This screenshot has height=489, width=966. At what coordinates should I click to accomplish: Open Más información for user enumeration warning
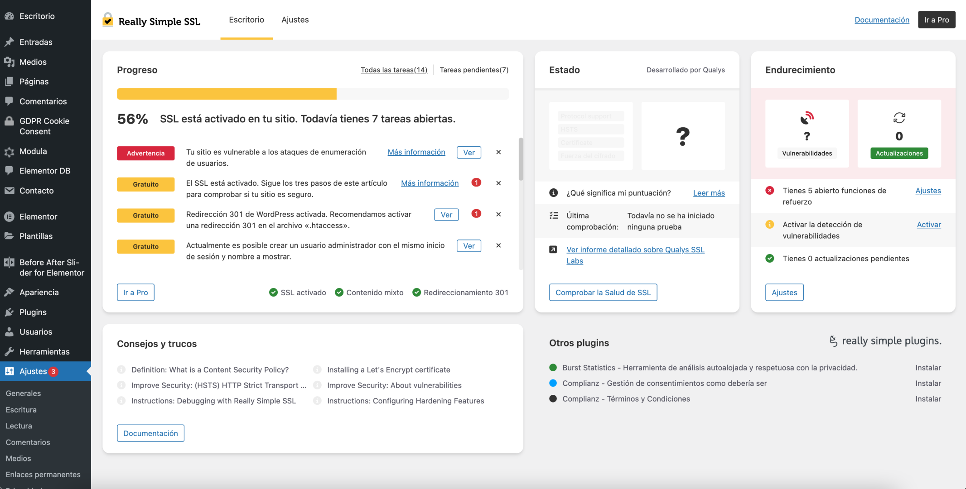click(416, 152)
